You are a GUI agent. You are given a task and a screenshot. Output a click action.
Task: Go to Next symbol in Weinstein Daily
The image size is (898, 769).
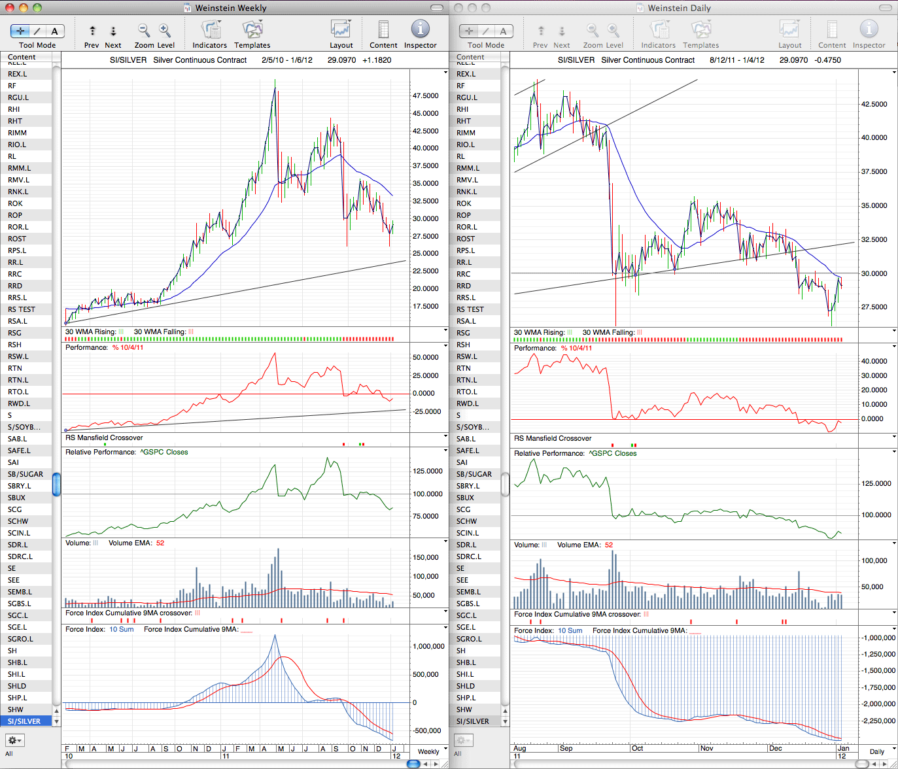pyautogui.click(x=562, y=35)
